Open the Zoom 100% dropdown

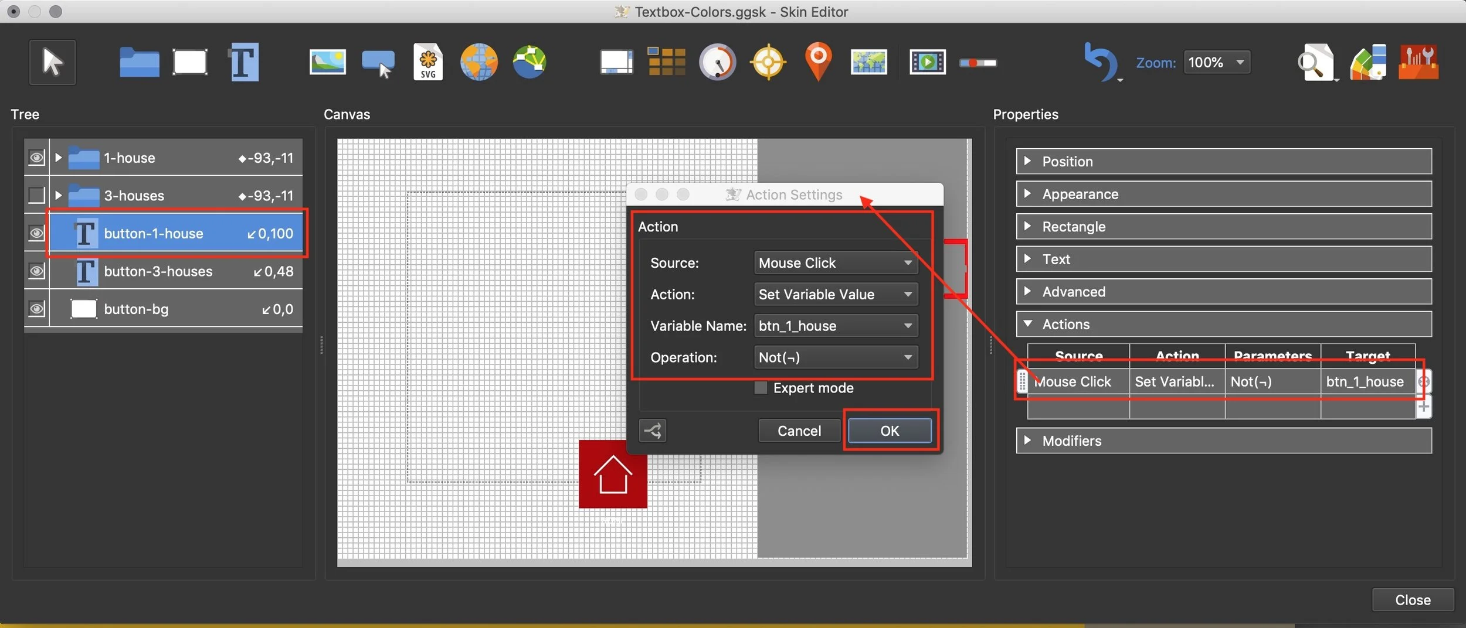click(x=1217, y=62)
